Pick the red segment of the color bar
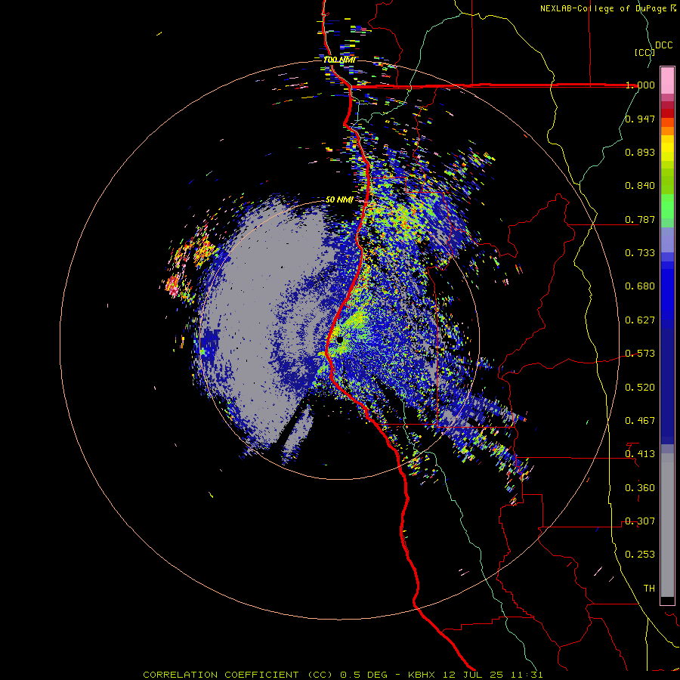Image resolution: width=680 pixels, height=680 pixels. 667,113
